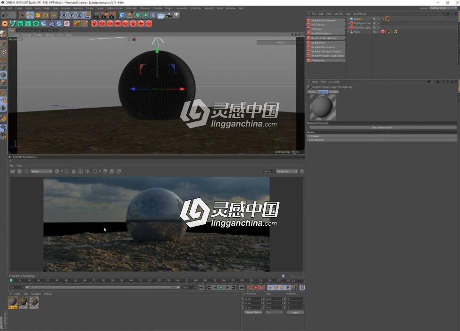Click RenderView lock icon
This screenshot has height=331, width=460.
74,171
